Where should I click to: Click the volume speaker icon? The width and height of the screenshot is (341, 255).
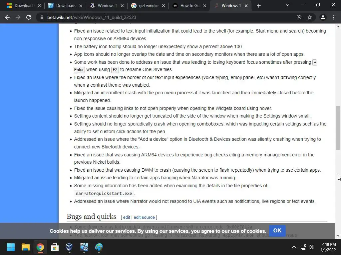(x=311, y=247)
